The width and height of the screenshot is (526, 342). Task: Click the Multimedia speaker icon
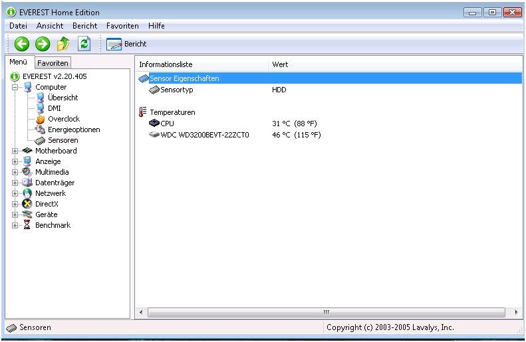(27, 172)
